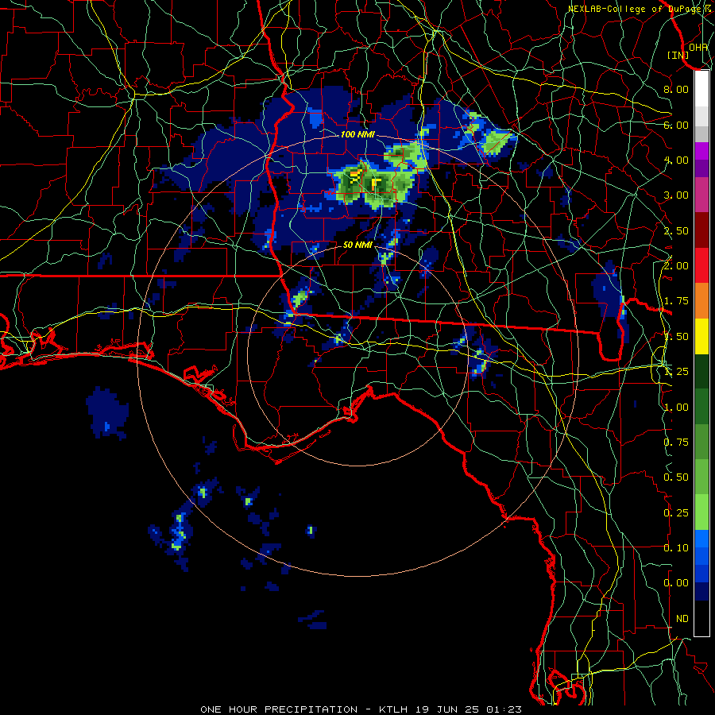Viewport: 715px width, 715px height.
Task: Click the '100 NMI' range ring label
Action: [357, 134]
